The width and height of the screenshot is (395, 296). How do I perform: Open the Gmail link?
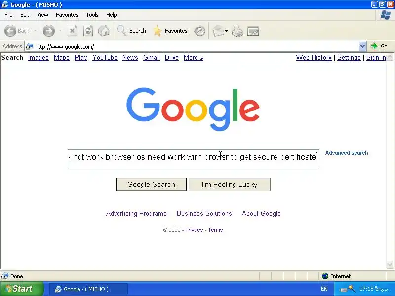click(152, 58)
